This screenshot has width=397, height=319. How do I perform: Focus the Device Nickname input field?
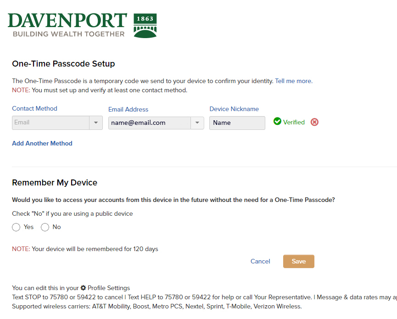(x=237, y=123)
